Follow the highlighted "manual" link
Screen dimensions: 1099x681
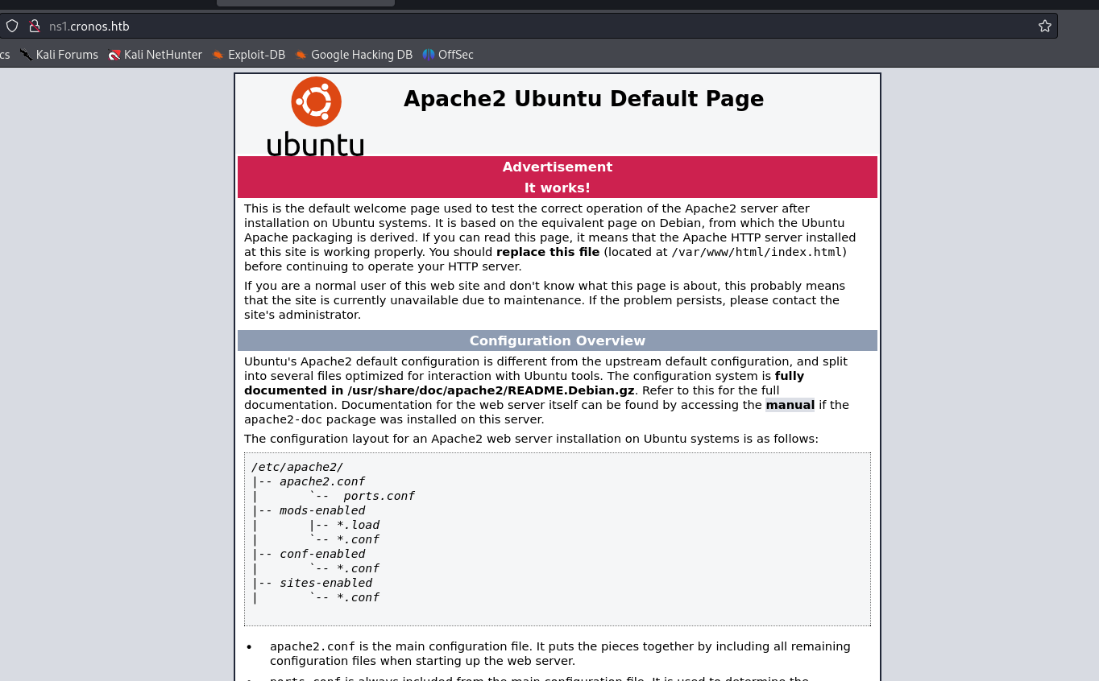click(x=790, y=405)
